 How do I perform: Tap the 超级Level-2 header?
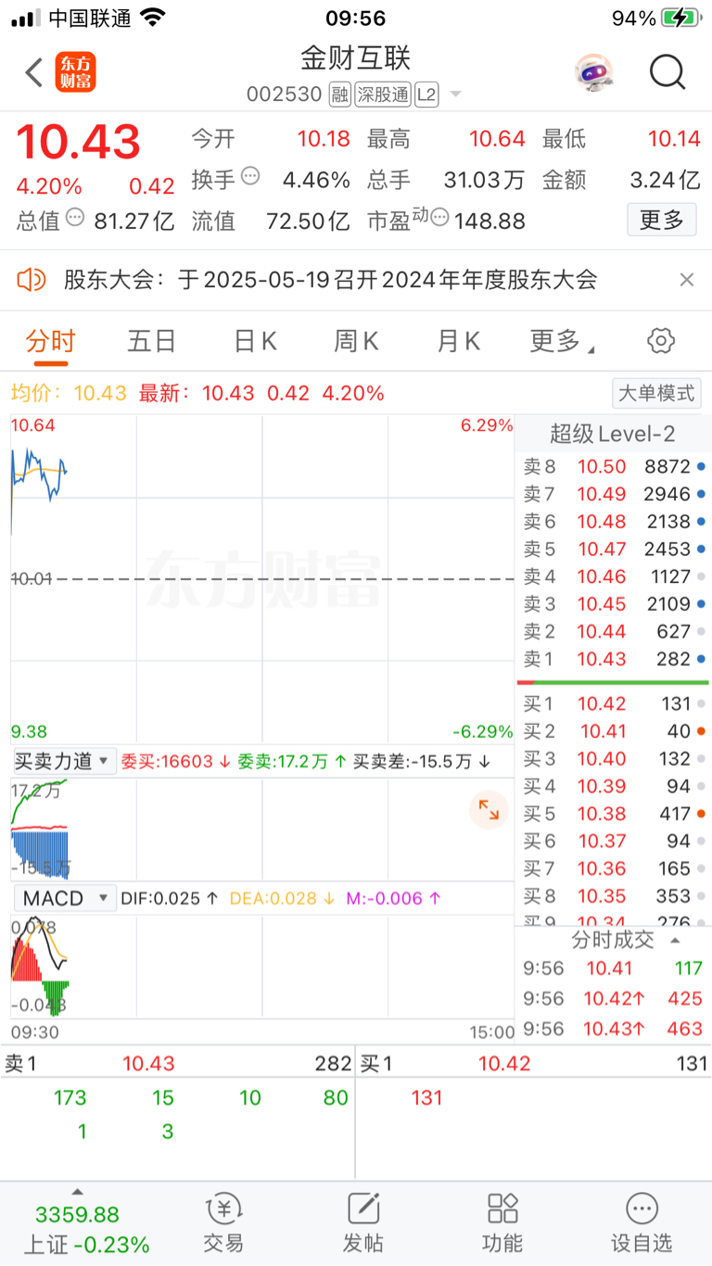(x=613, y=434)
